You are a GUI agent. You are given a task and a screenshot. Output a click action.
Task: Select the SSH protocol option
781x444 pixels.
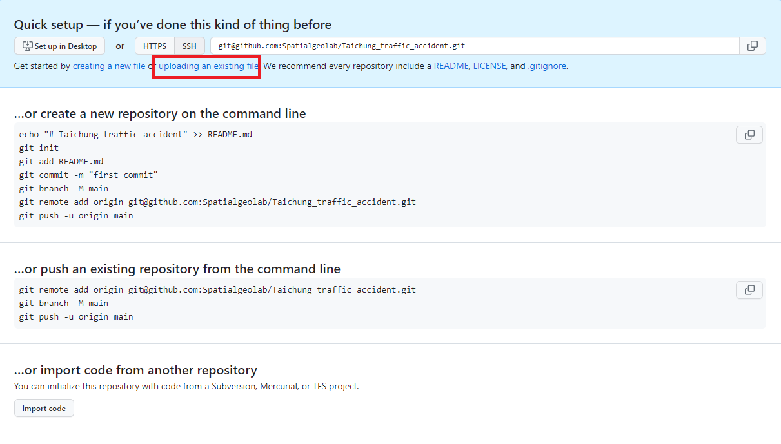[x=190, y=46]
